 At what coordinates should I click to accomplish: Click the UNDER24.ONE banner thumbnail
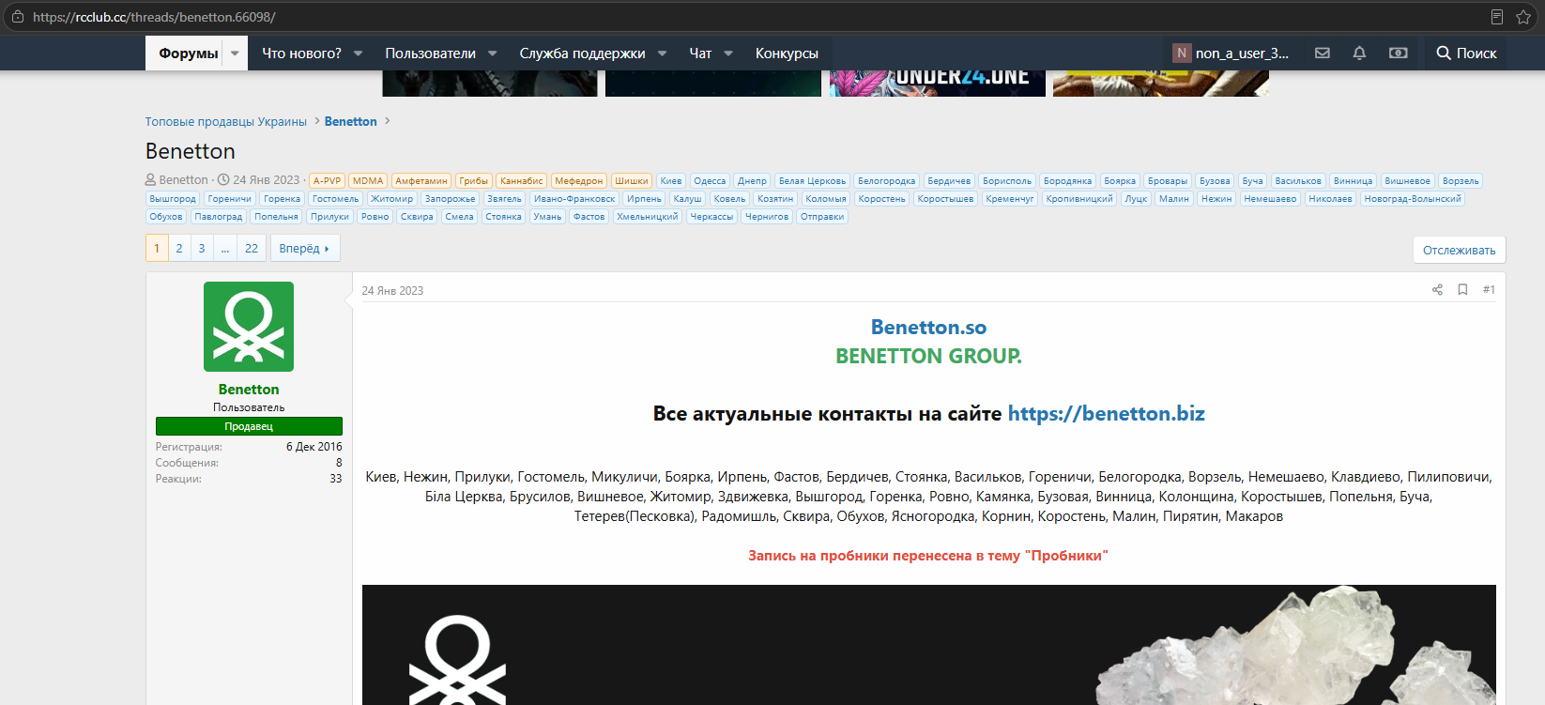tap(937, 84)
